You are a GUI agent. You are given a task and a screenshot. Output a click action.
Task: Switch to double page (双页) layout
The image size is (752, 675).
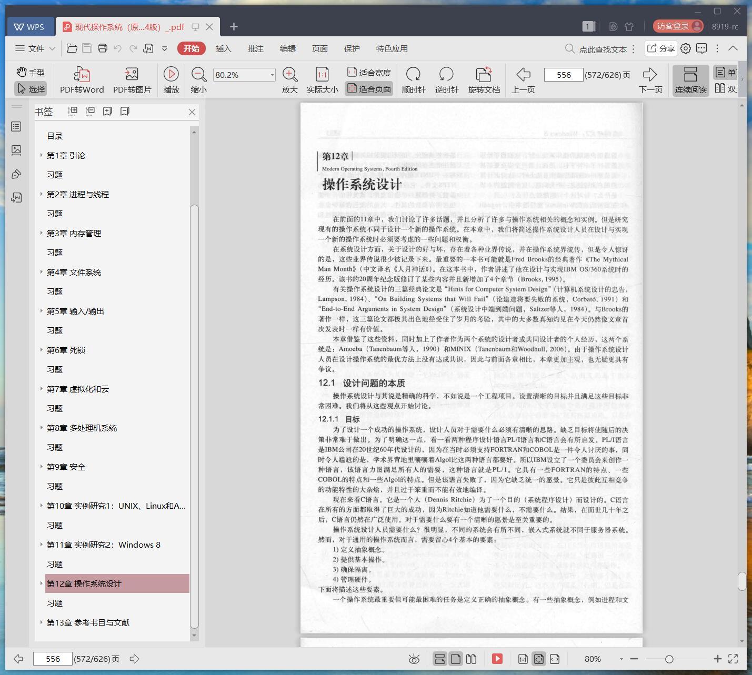click(727, 89)
